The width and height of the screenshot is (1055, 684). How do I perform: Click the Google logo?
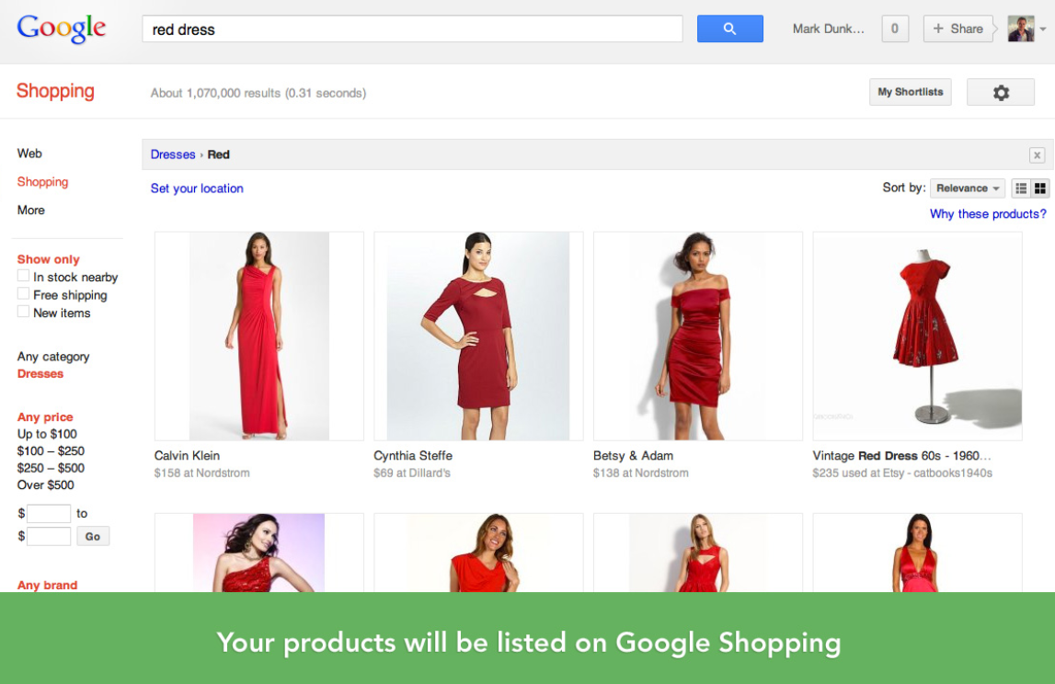pos(61,28)
